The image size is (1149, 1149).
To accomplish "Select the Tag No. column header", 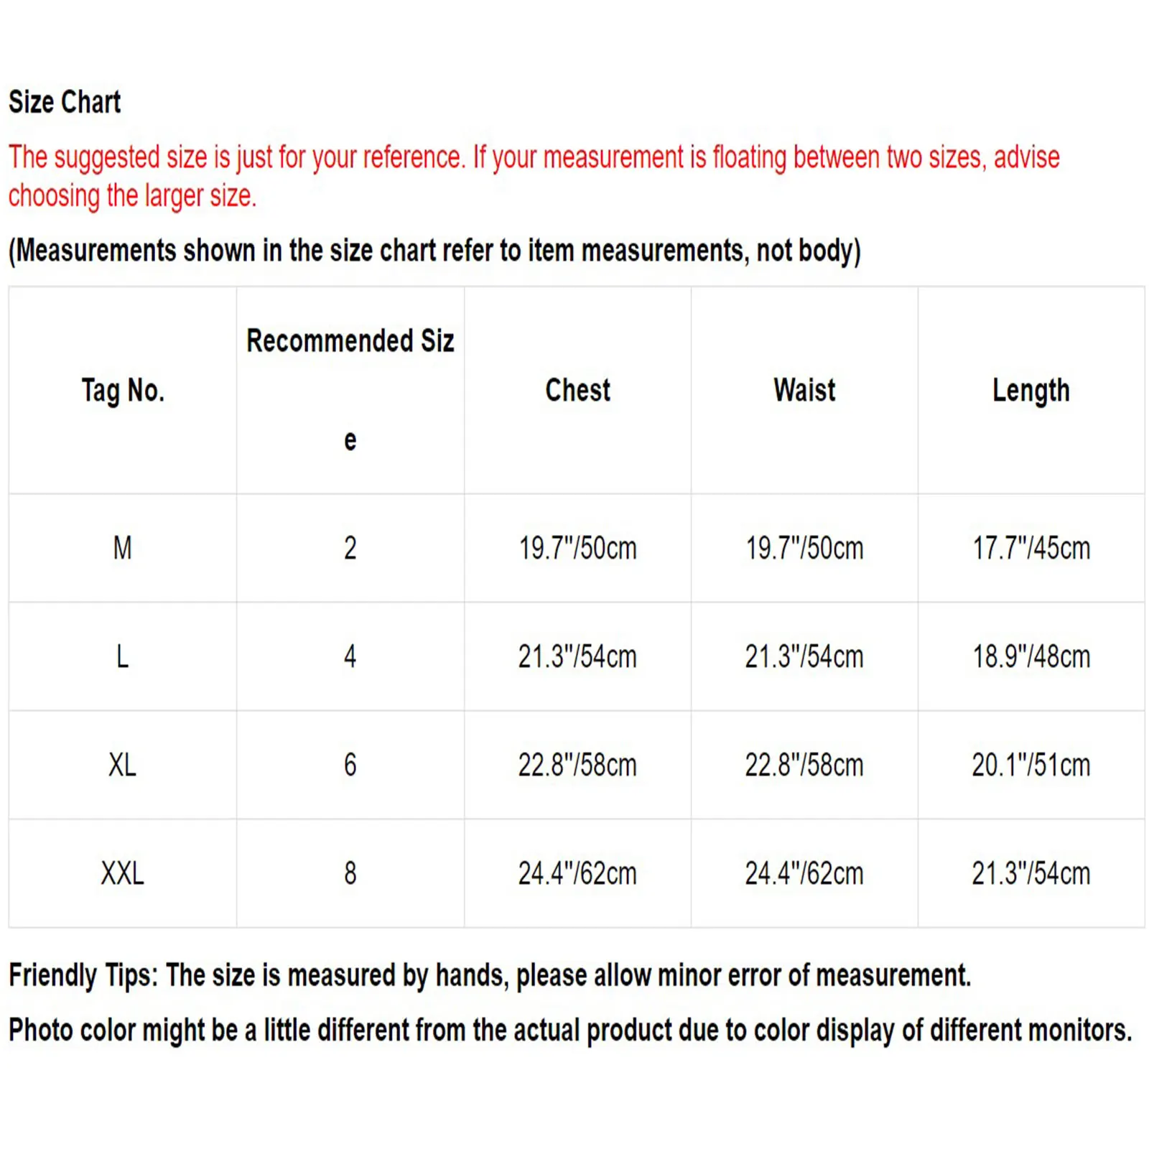I will (x=123, y=391).
